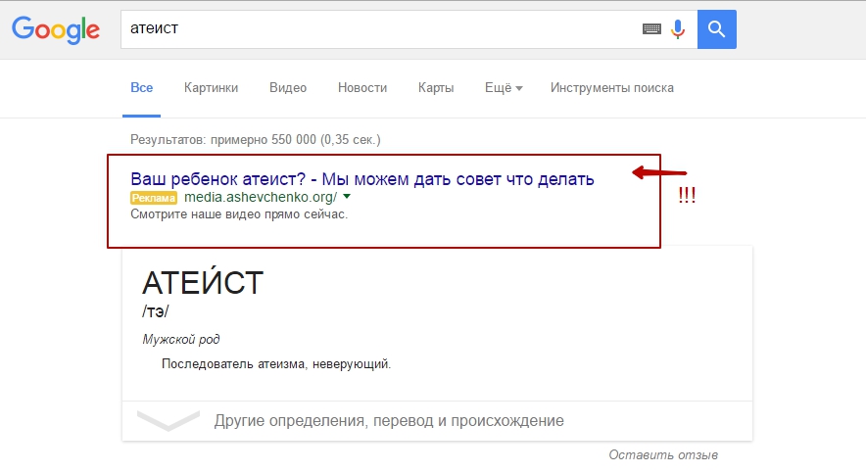Click Оставить отзыв link

(663, 454)
